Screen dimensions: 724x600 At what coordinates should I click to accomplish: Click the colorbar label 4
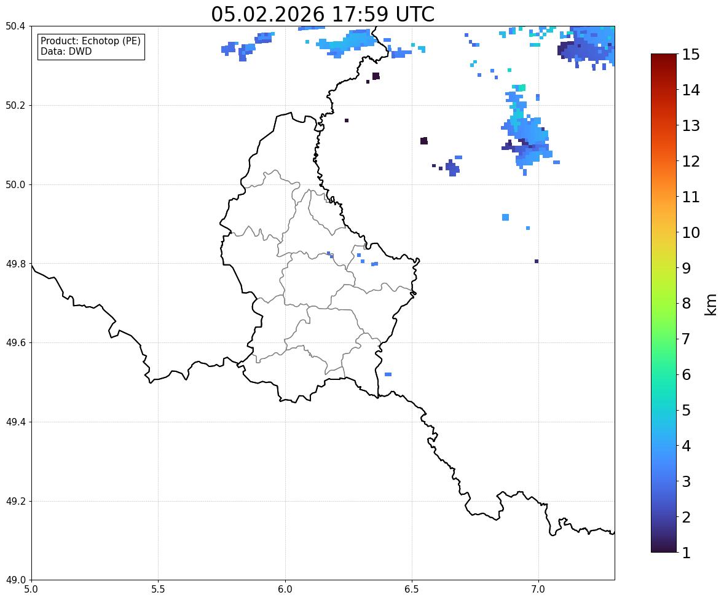(x=687, y=445)
